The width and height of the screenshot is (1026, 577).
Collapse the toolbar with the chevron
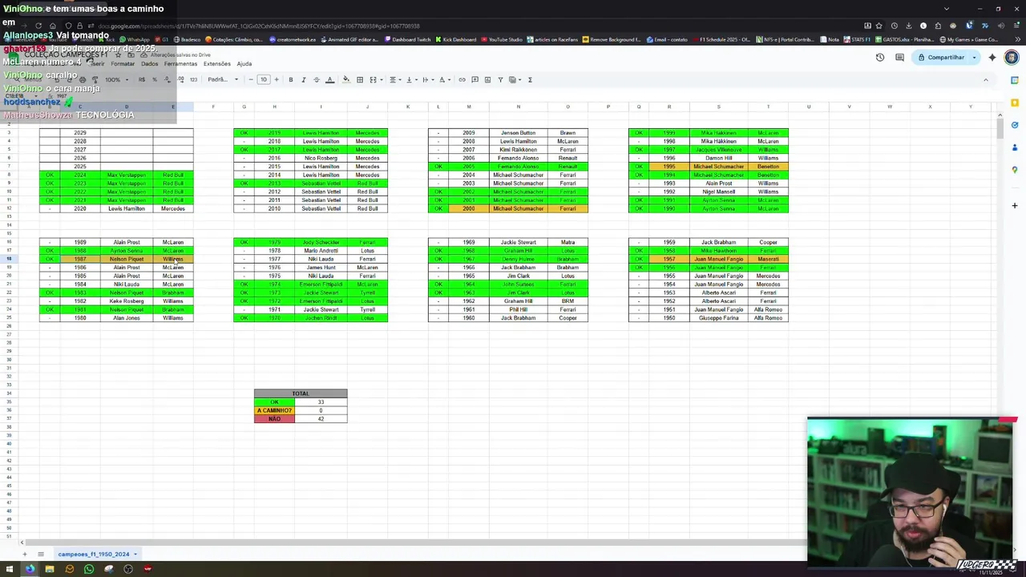tap(985, 79)
